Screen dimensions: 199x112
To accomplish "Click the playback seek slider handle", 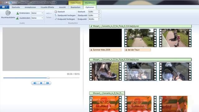I will (x=48, y=78).
